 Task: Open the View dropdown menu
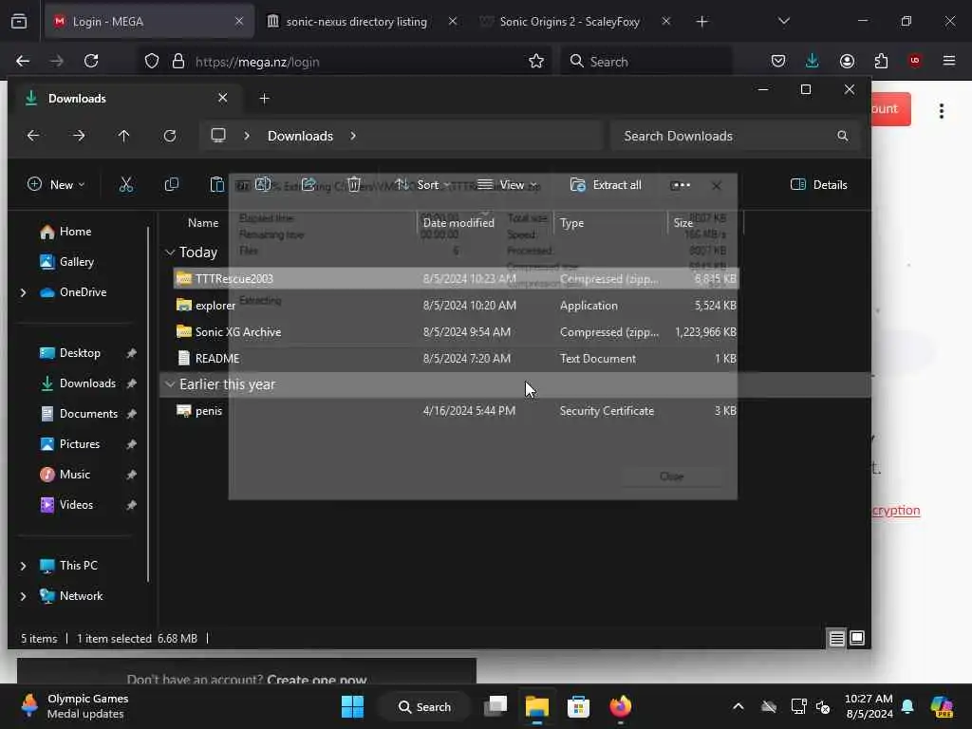click(x=509, y=185)
